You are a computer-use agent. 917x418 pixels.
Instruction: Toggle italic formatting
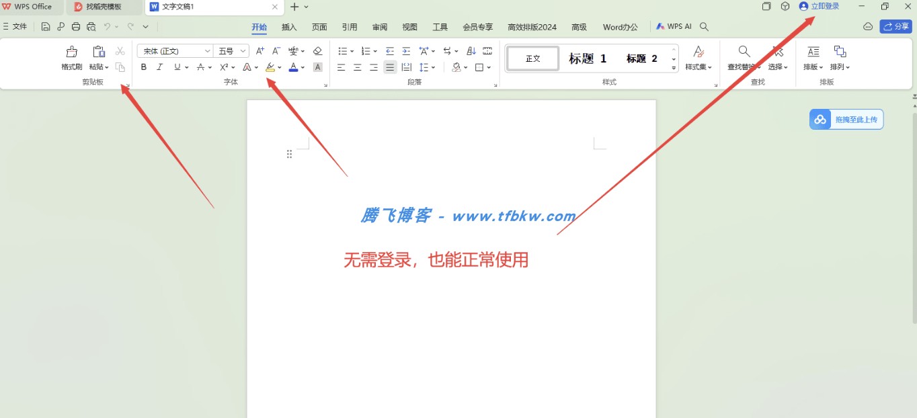(159, 67)
